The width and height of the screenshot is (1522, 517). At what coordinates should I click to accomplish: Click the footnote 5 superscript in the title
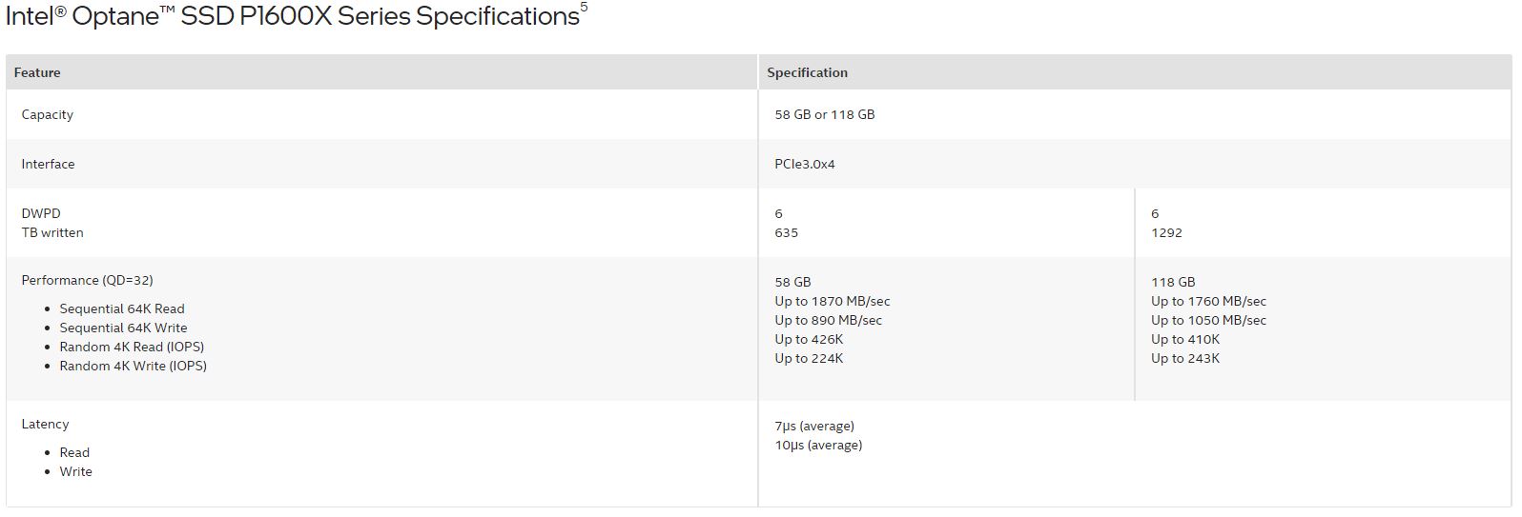[x=584, y=8]
